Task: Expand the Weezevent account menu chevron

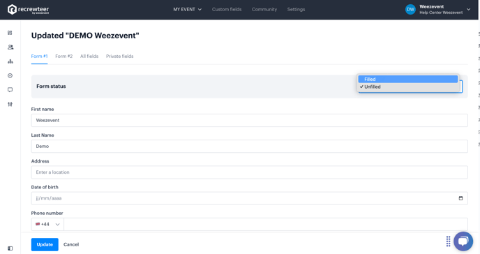Action: pyautogui.click(x=468, y=10)
